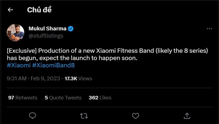The width and height of the screenshot is (219, 124).
Task: Open the @stufflistings handle link
Action: 46,36
